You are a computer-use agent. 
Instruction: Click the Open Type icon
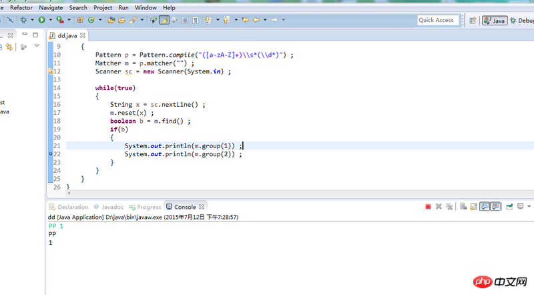(x=111, y=20)
